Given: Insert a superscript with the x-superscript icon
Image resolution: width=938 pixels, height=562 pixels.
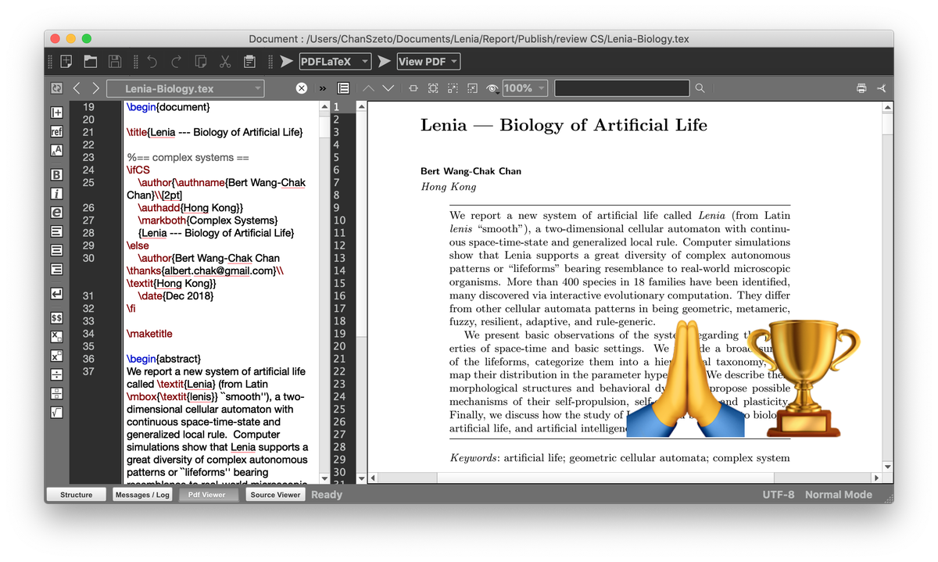Looking at the screenshot, I should pyautogui.click(x=56, y=356).
